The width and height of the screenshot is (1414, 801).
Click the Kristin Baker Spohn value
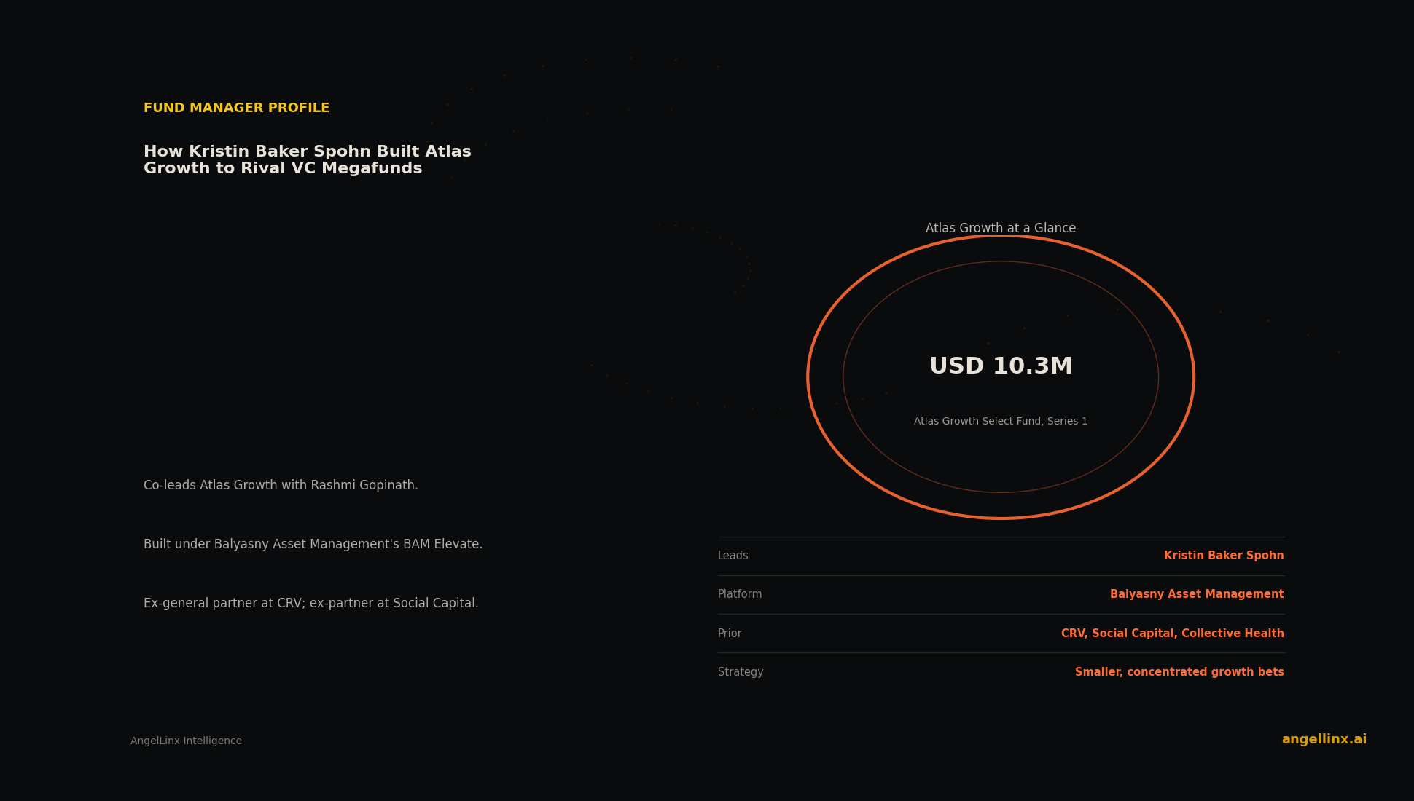click(1224, 556)
